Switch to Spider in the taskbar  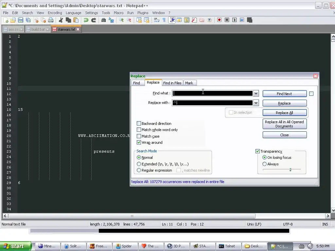pos(125,246)
